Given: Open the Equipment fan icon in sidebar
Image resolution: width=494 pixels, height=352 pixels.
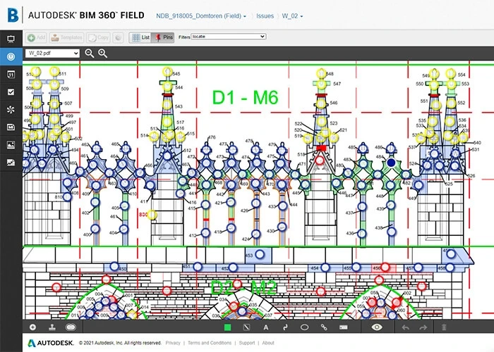Looking at the screenshot, I should pyautogui.click(x=11, y=109).
